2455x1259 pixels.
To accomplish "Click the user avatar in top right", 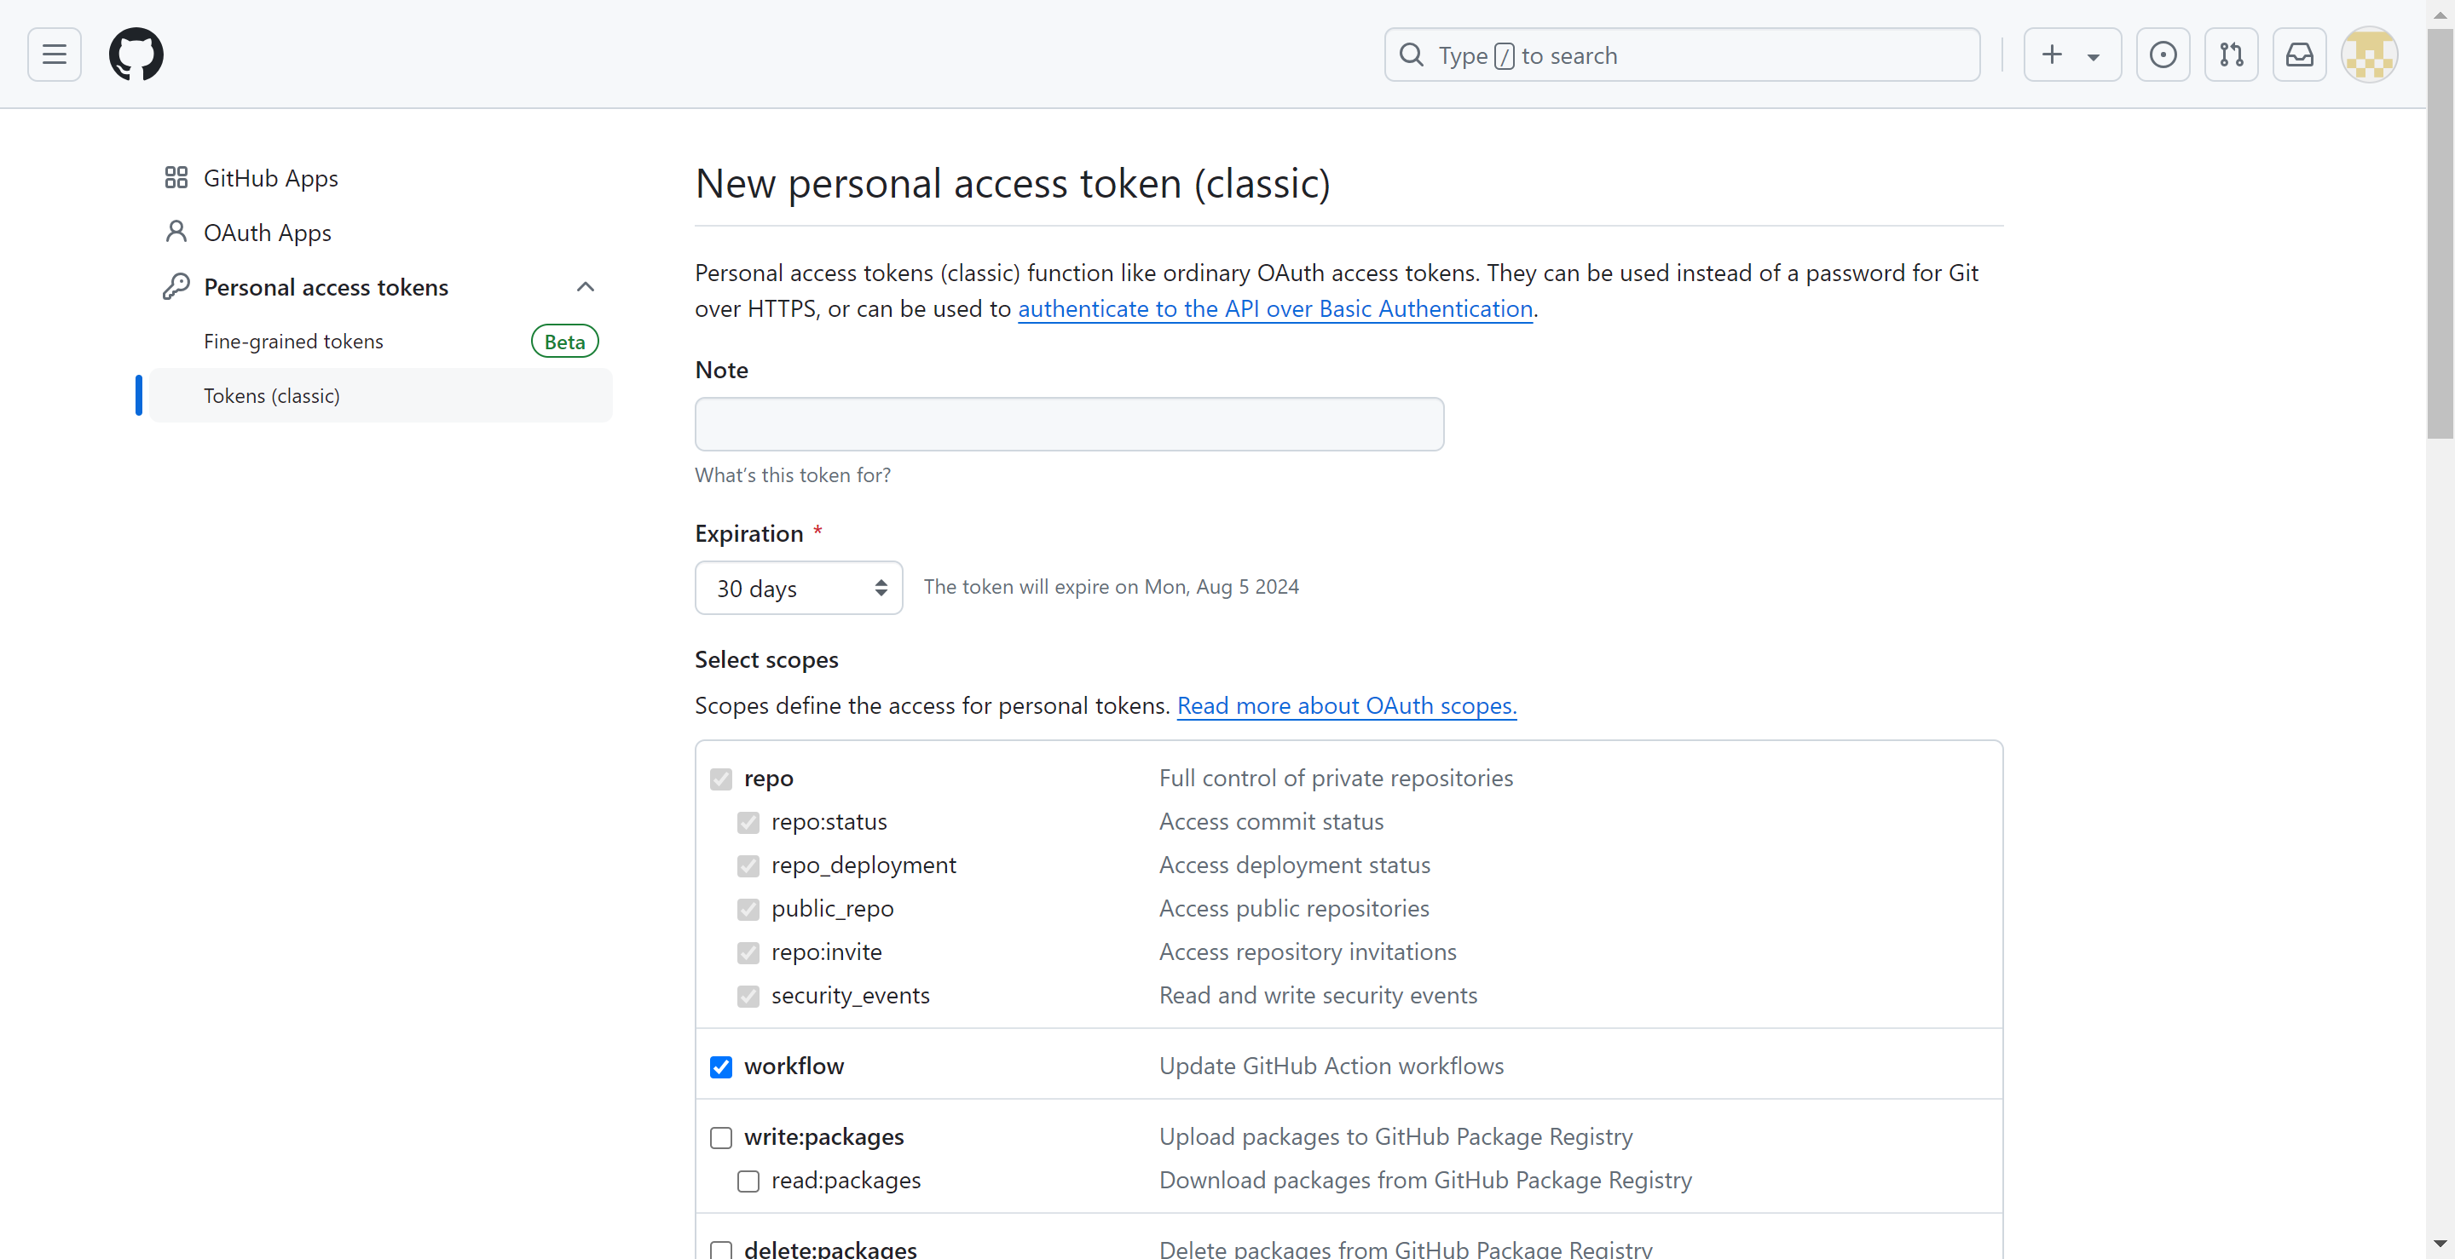I will (x=2369, y=55).
